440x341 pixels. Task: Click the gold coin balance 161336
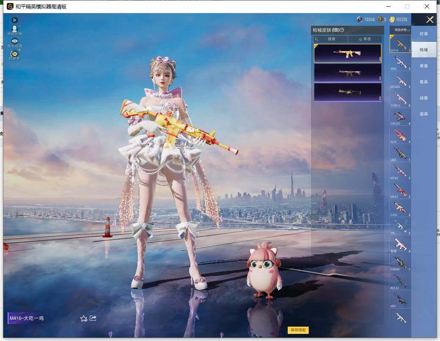(398, 19)
